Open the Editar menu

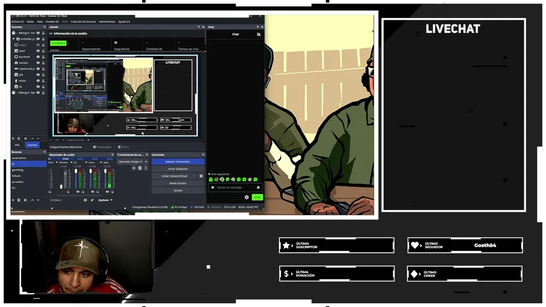pos(30,22)
